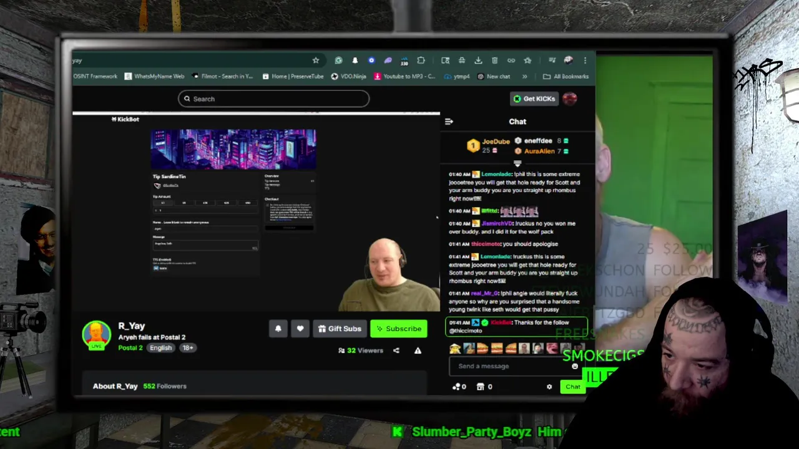Open the browser Downloads icon
Screen dimensions: 799x449
478,60
